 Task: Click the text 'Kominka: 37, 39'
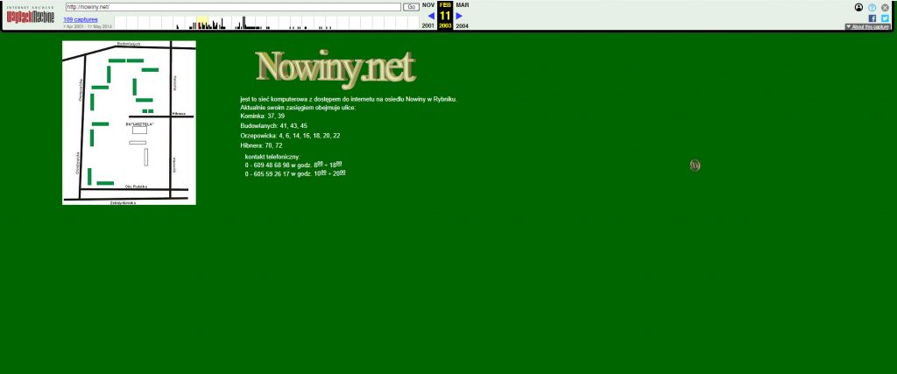(x=263, y=116)
